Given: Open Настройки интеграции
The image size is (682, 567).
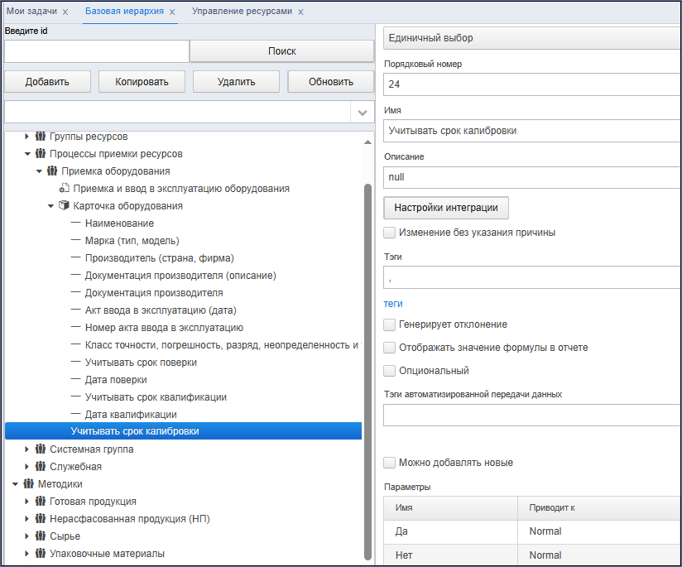Looking at the screenshot, I should (446, 208).
